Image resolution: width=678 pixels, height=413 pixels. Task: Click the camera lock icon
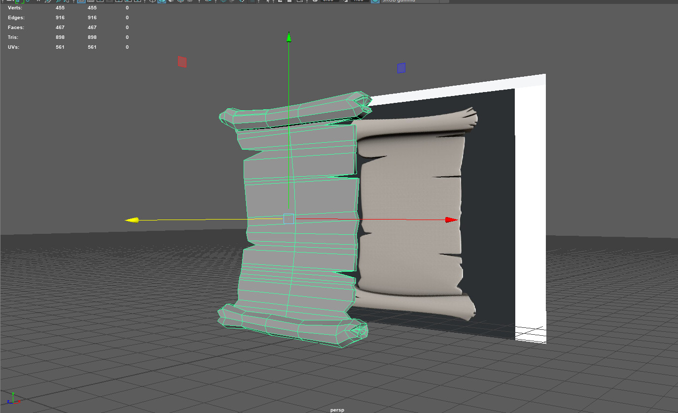coord(18,1)
